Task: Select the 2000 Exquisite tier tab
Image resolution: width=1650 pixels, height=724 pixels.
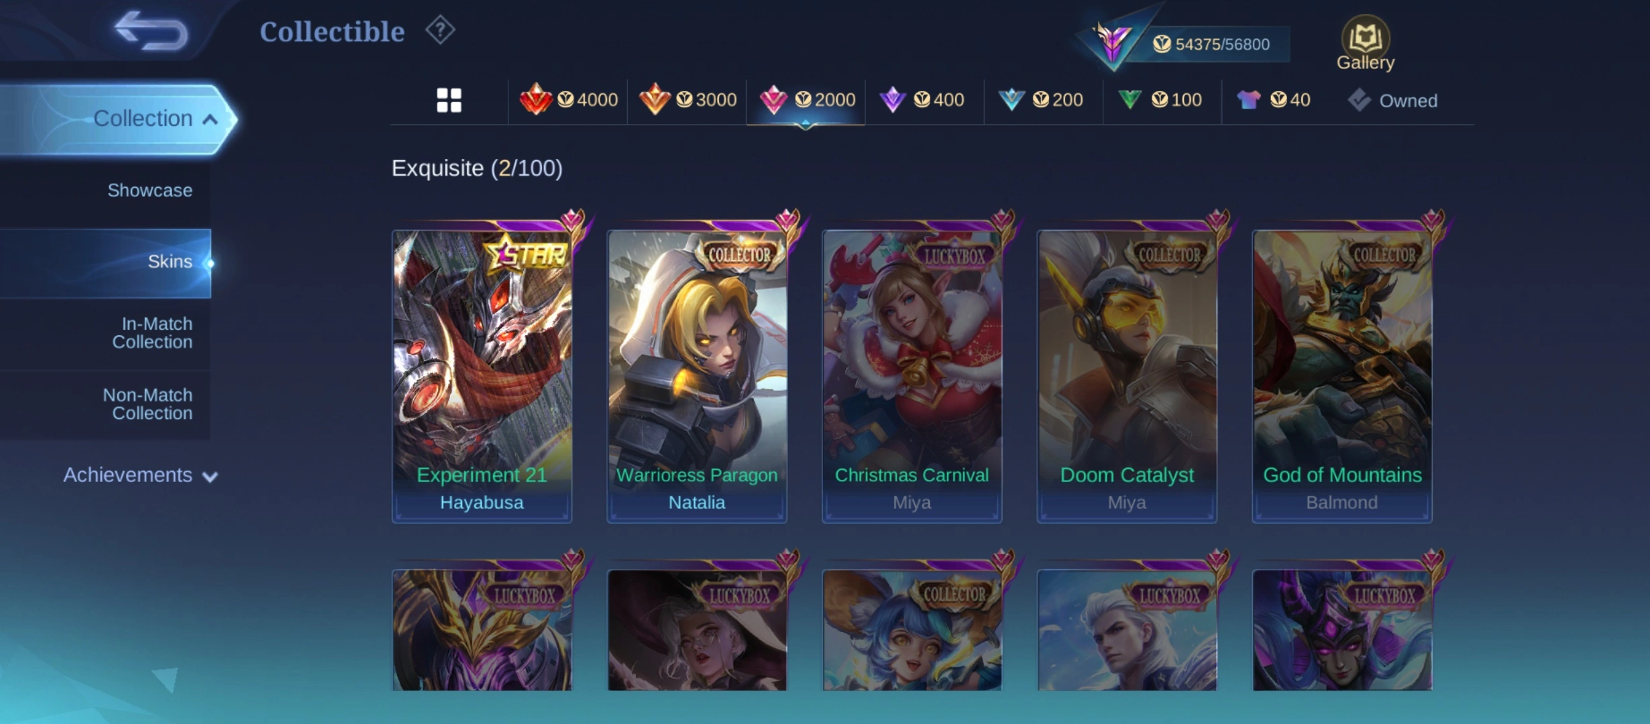Action: tap(806, 100)
